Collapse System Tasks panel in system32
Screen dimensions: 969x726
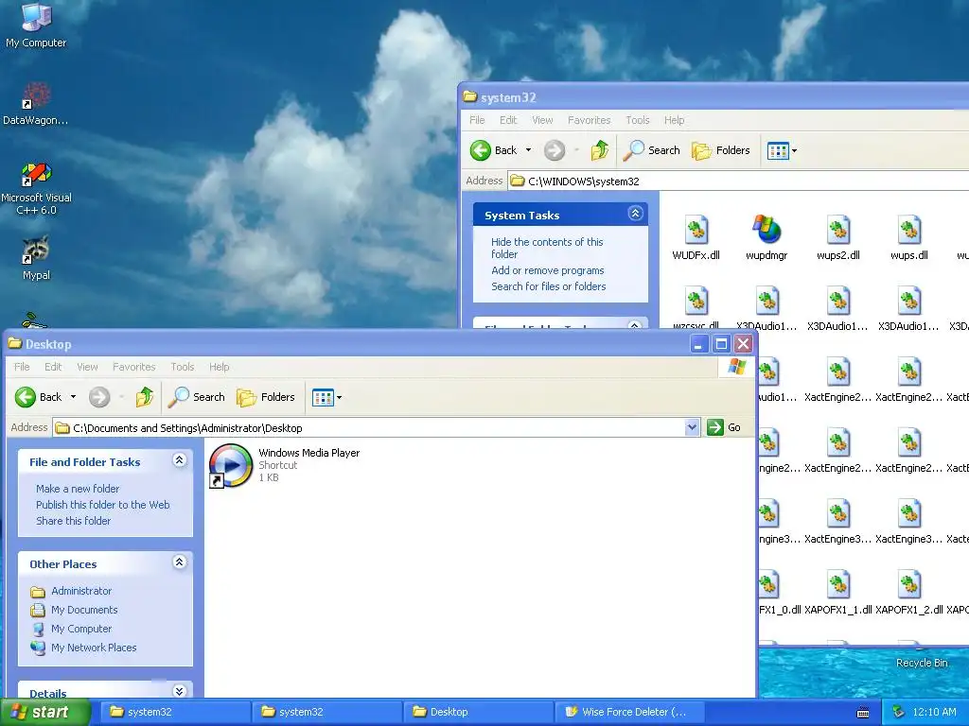(x=635, y=214)
